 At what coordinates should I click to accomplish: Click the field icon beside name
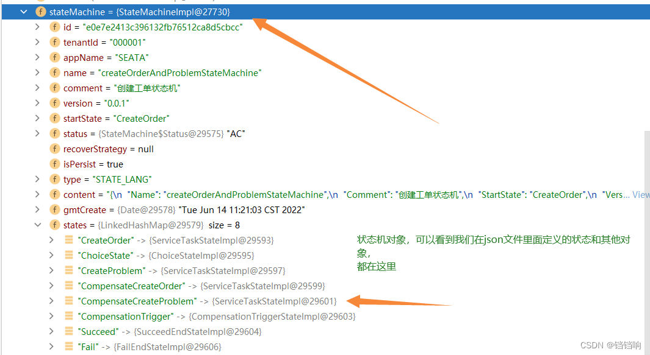tap(54, 73)
